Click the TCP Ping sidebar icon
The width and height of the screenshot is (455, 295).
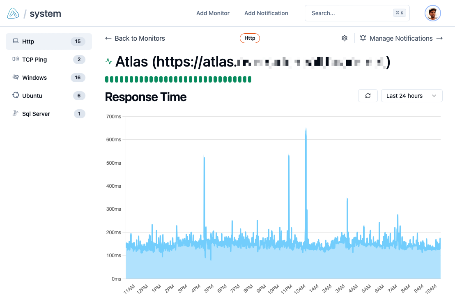tap(16, 59)
